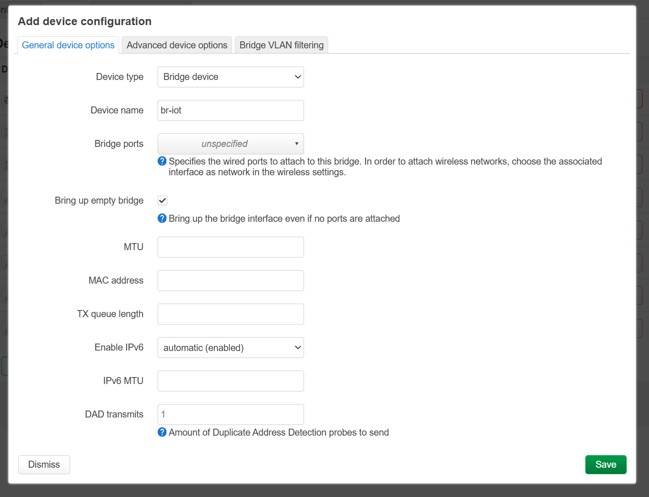Toggle the Bring up empty bridge checkbox
The width and height of the screenshot is (649, 497).
pos(162,201)
